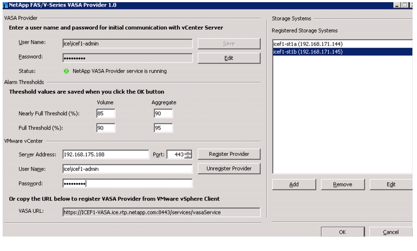The width and height of the screenshot is (417, 251).
Task: Click Add under Registered Storage Systems
Action: [x=294, y=185]
